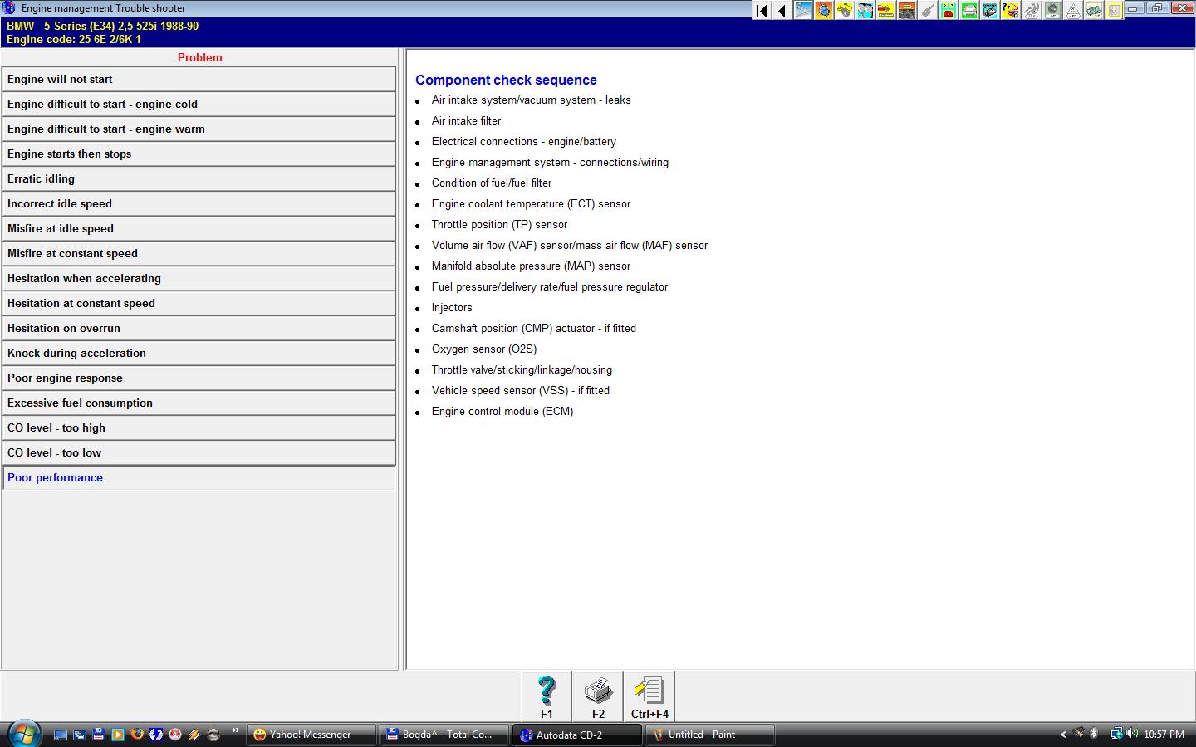1196x747 pixels.
Task: Show hidden tray icons arrow
Action: (x=1063, y=735)
